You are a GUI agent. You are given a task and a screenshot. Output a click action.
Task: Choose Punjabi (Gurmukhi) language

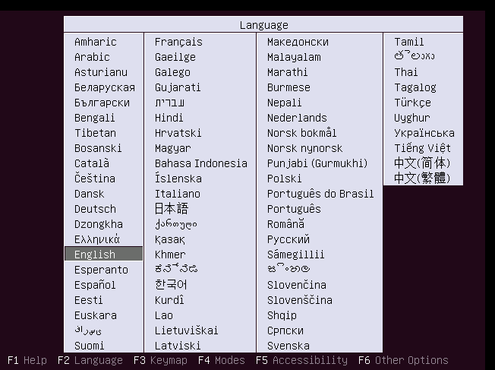pos(317,163)
